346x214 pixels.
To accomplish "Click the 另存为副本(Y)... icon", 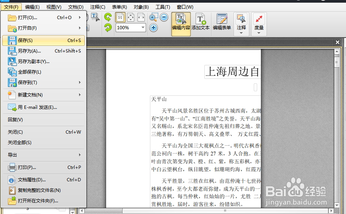I will (x=12, y=61).
